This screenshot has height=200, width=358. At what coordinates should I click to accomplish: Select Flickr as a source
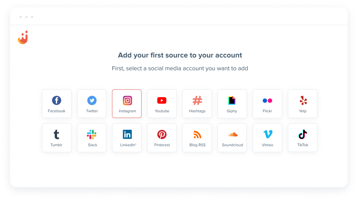pos(267,104)
